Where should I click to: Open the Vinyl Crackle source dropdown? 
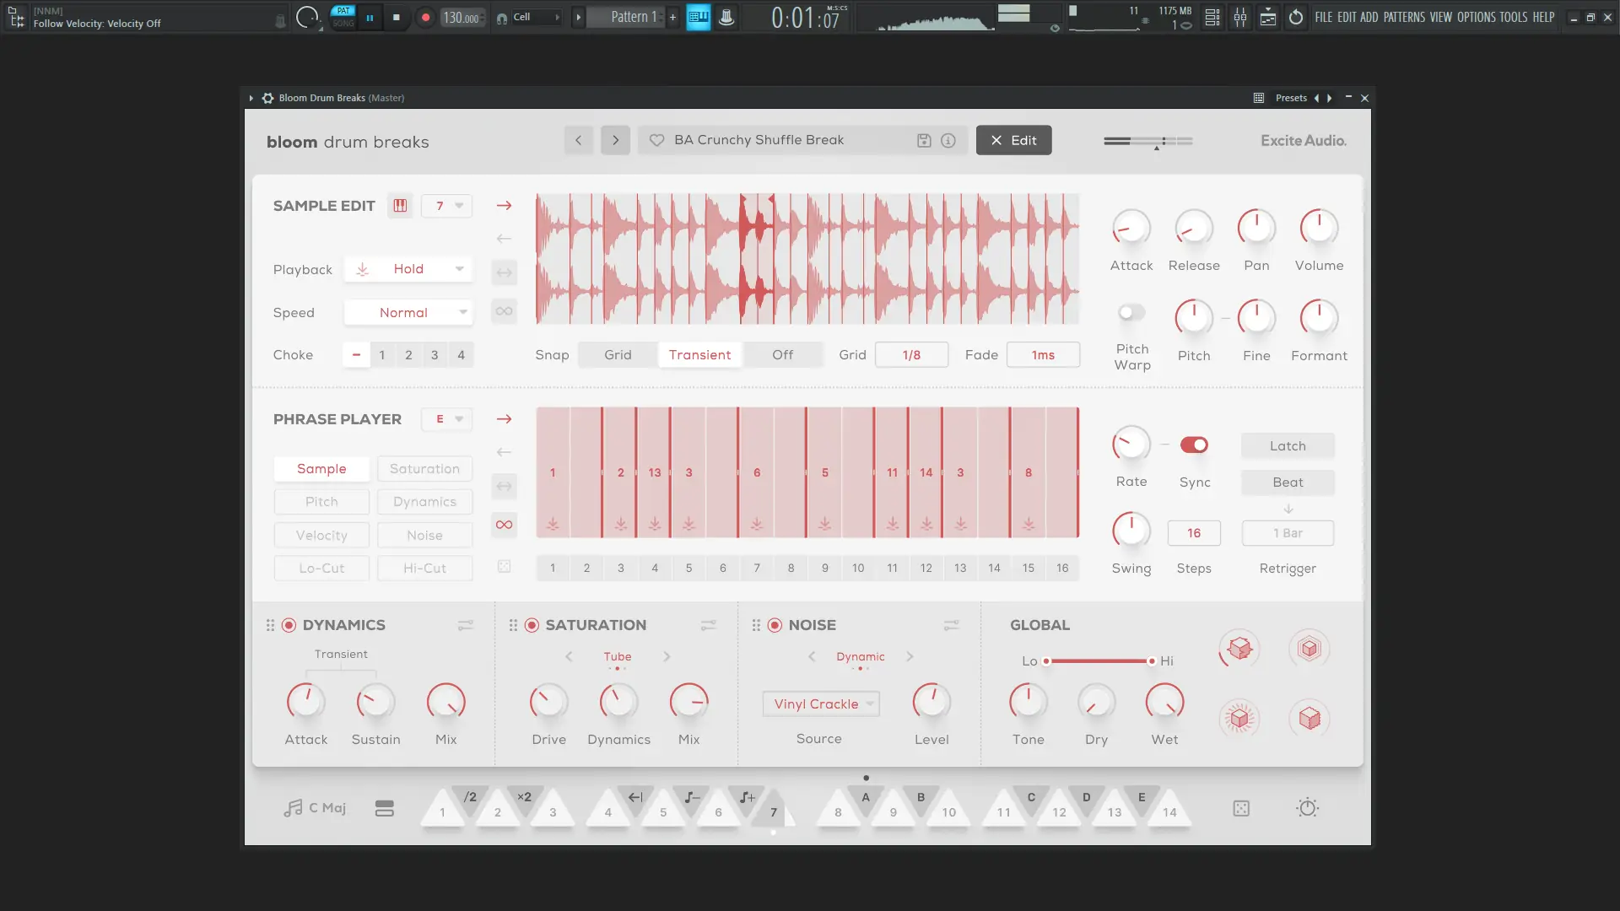pos(821,704)
